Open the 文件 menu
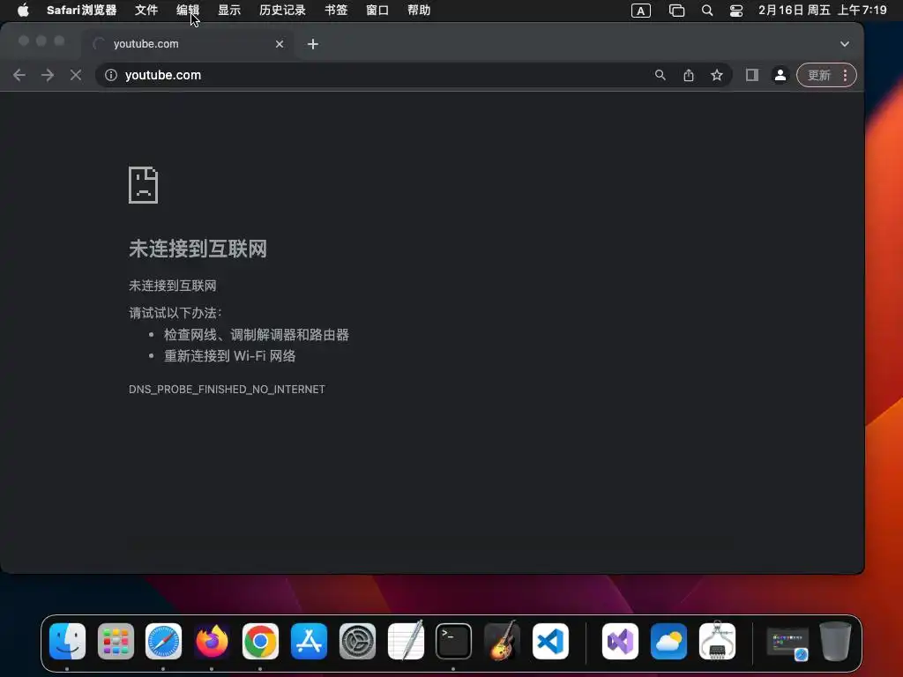 click(x=146, y=11)
